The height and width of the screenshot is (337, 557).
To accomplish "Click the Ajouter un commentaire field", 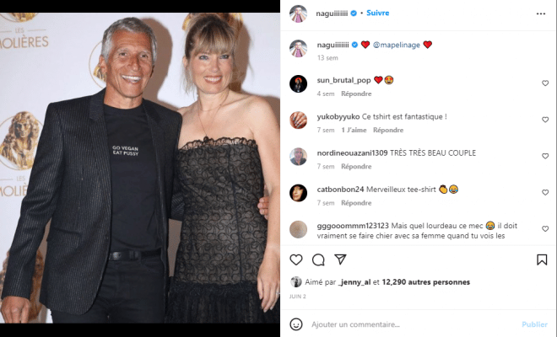I will [x=412, y=324].
